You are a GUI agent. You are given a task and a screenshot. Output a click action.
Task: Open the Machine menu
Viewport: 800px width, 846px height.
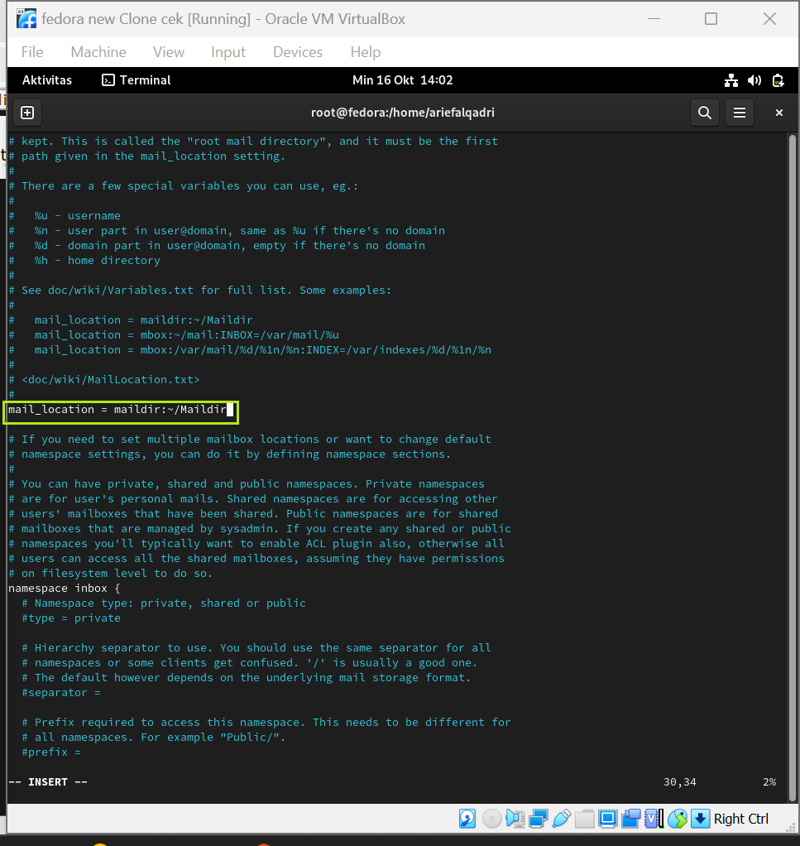tap(98, 52)
